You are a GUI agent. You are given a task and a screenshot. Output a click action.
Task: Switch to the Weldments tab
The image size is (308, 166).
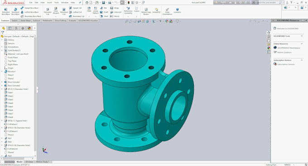(x=48, y=21)
